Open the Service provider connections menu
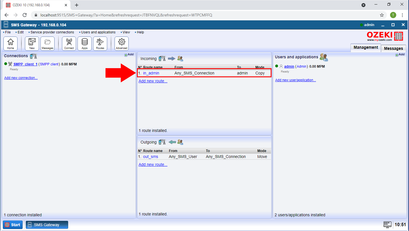Image resolution: width=409 pixels, height=231 pixels. click(52, 32)
